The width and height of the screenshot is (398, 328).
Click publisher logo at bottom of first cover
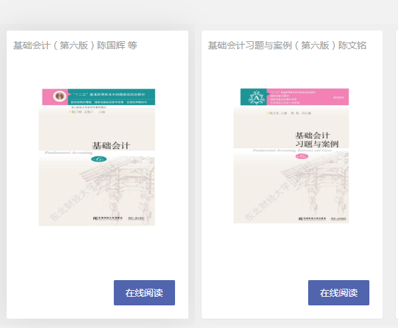click(x=108, y=218)
